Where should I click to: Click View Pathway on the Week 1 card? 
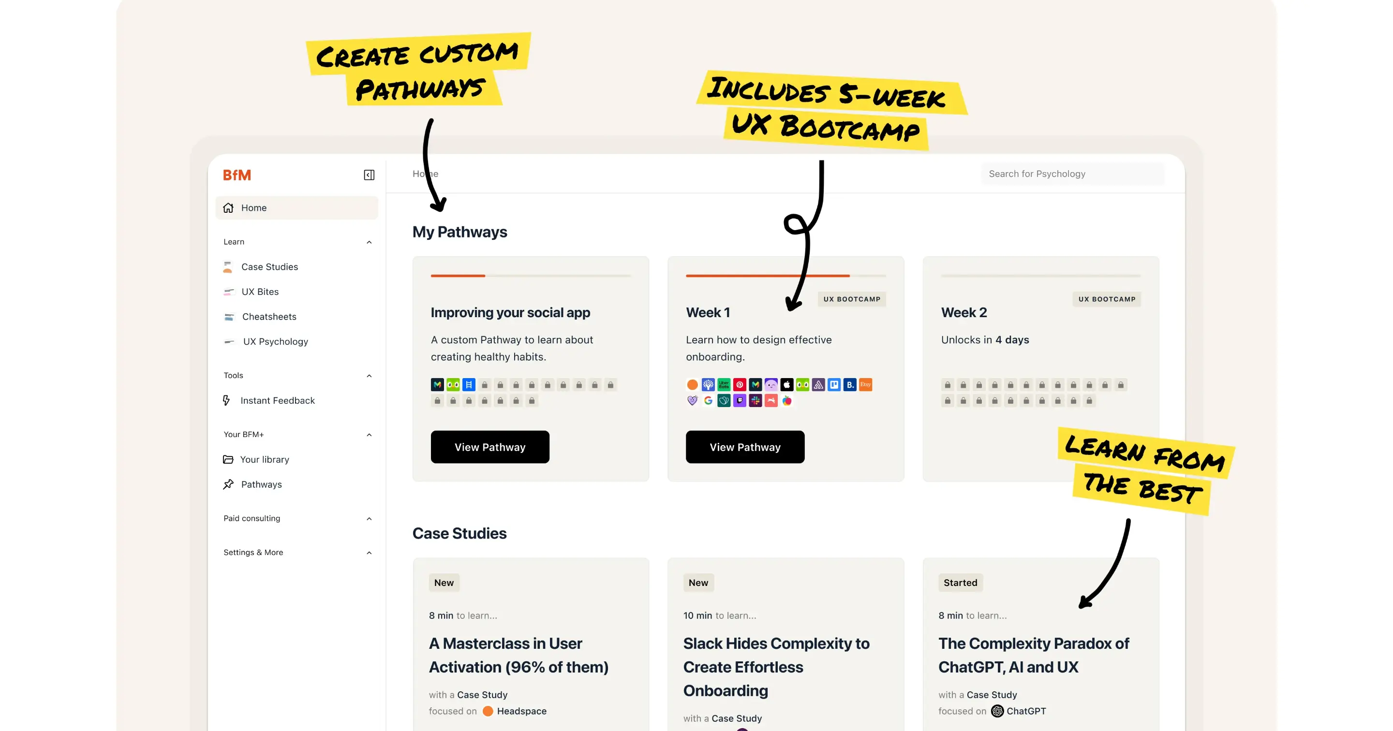coord(745,447)
